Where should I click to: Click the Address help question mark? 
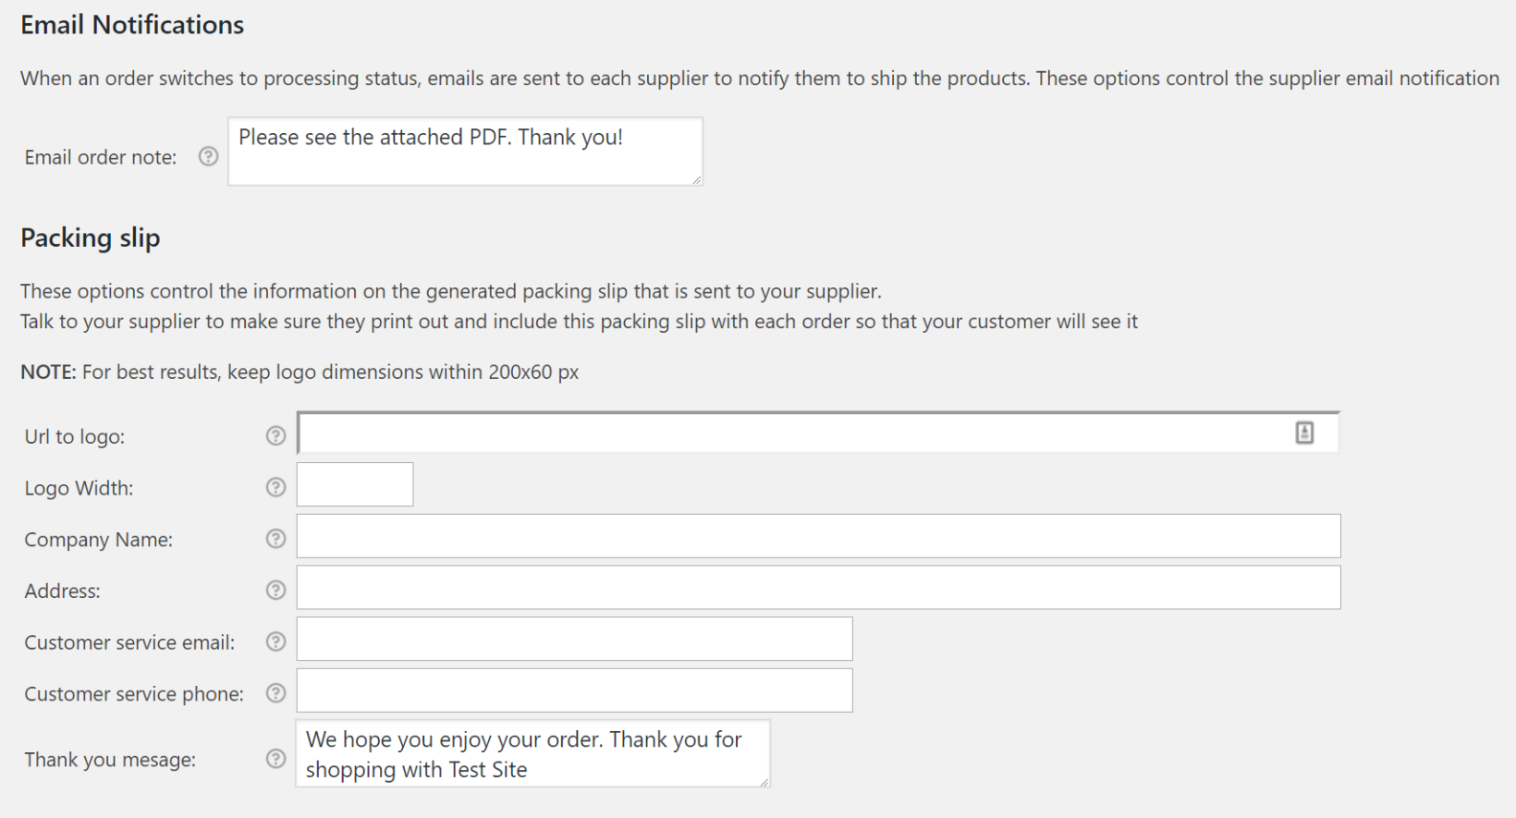tap(275, 590)
